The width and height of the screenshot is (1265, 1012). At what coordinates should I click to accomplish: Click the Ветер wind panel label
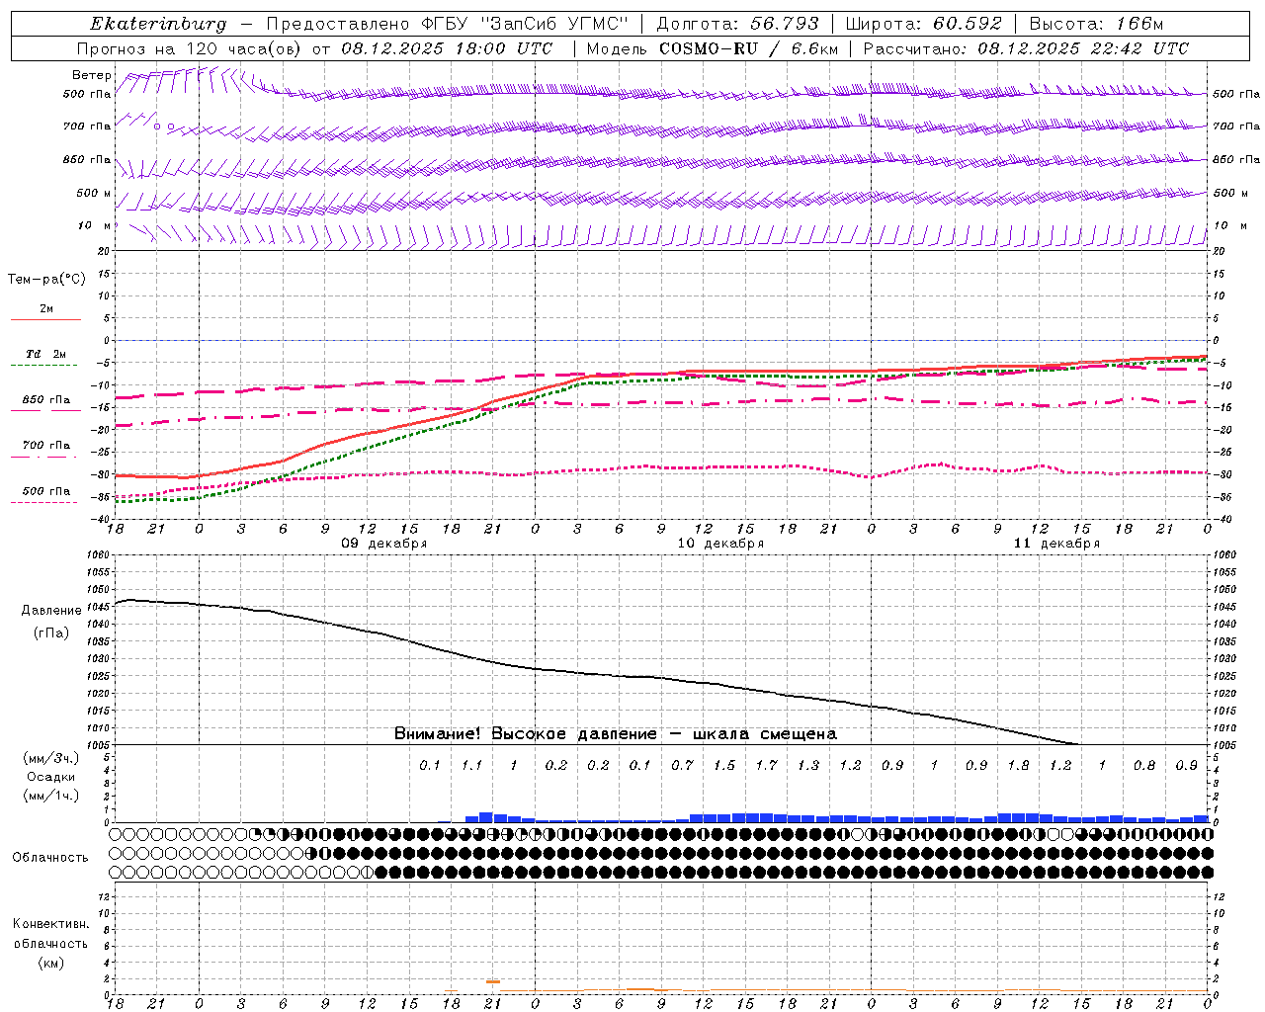[x=92, y=75]
